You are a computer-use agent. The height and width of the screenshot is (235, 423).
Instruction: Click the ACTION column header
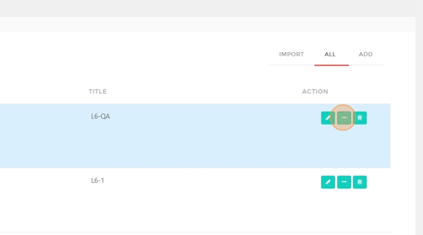click(x=315, y=91)
